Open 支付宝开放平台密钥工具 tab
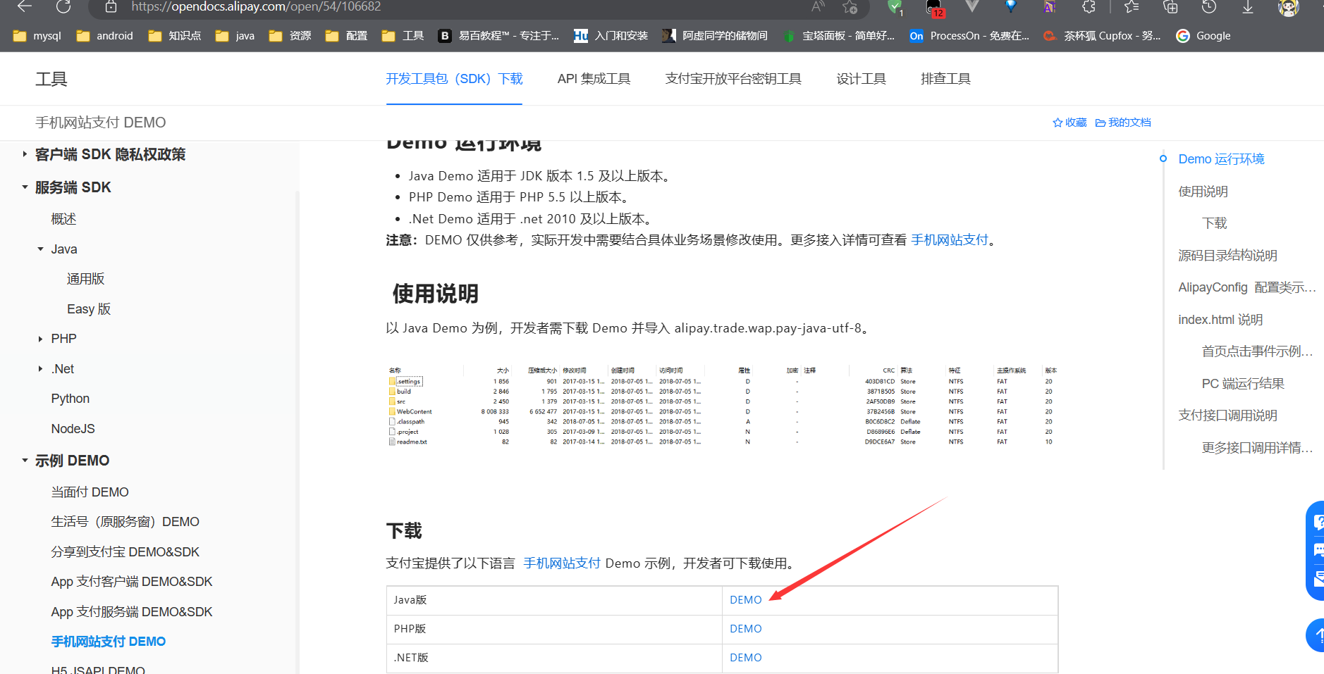Screen dimensions: 1324x674 coord(733,79)
